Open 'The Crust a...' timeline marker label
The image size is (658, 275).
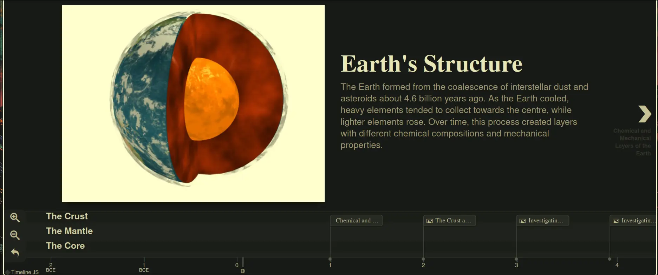pos(453,221)
